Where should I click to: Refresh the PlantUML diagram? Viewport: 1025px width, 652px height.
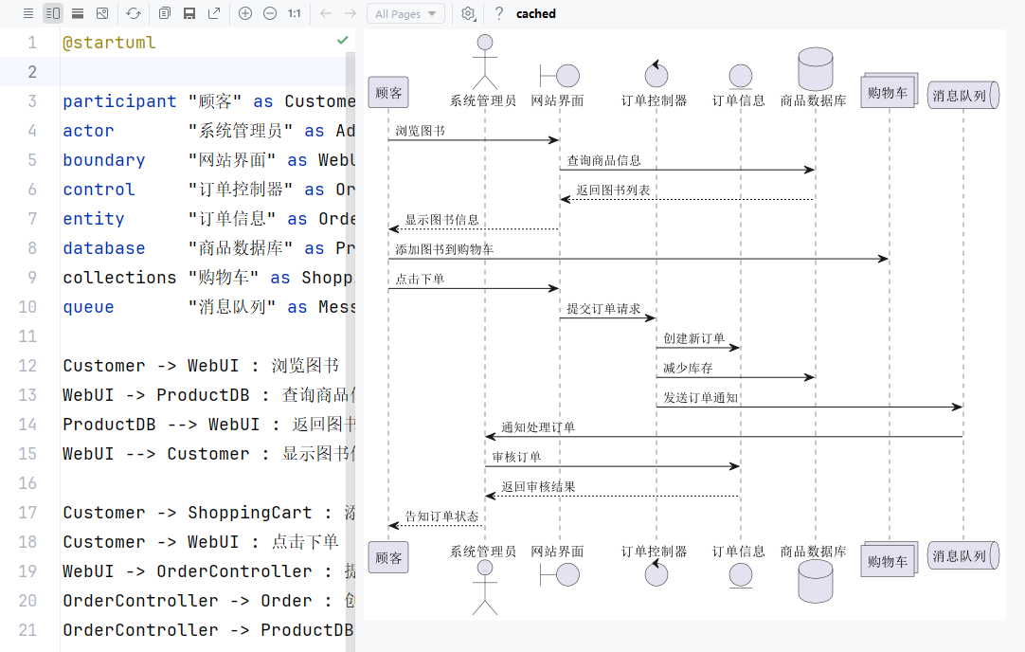134,14
